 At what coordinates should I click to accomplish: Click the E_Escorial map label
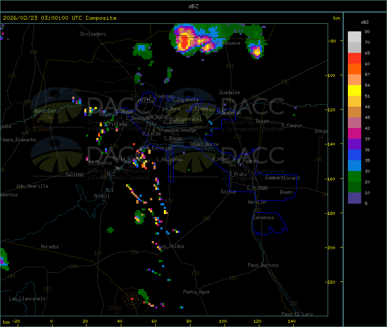point(160,148)
